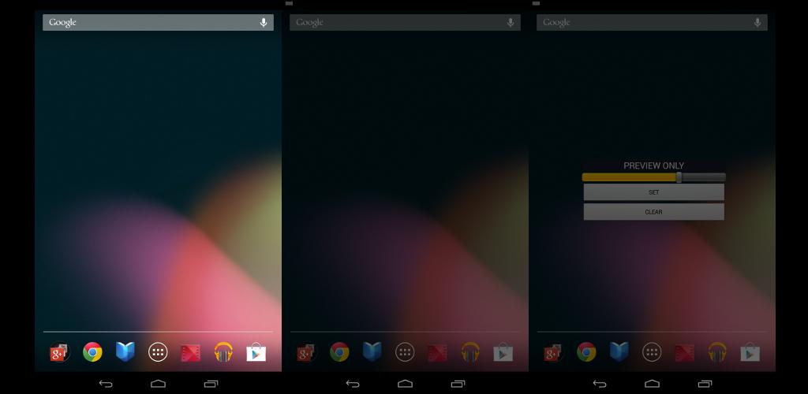Image resolution: width=808 pixels, height=394 pixels.
Task: Click the Google search bar on middle screen
Action: [405, 23]
